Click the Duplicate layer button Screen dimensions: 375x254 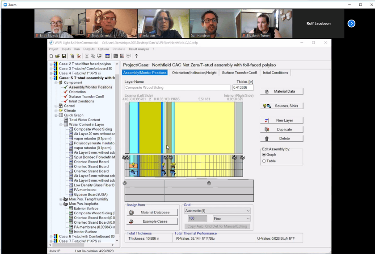tap(282, 130)
